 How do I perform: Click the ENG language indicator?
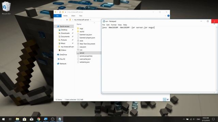[198, 119]
